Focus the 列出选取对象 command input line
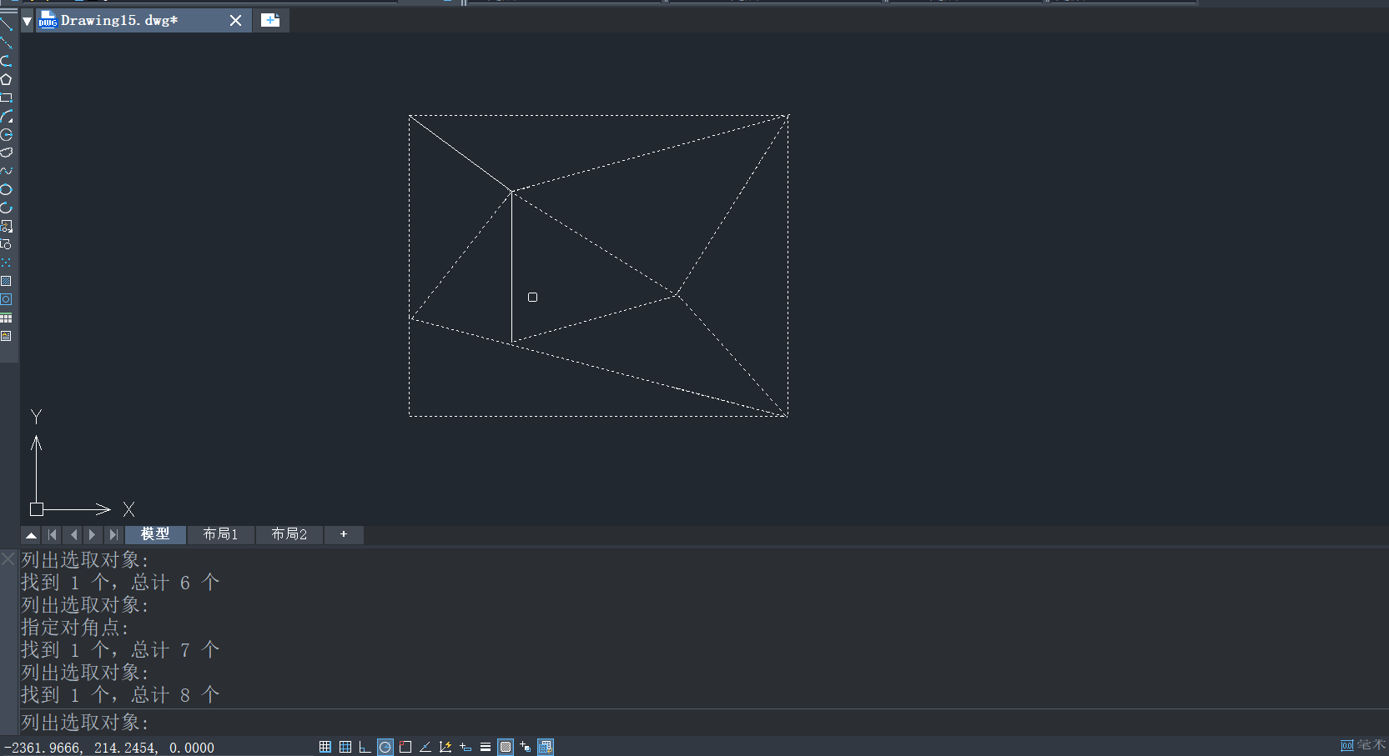The width and height of the screenshot is (1389, 756). point(703,722)
